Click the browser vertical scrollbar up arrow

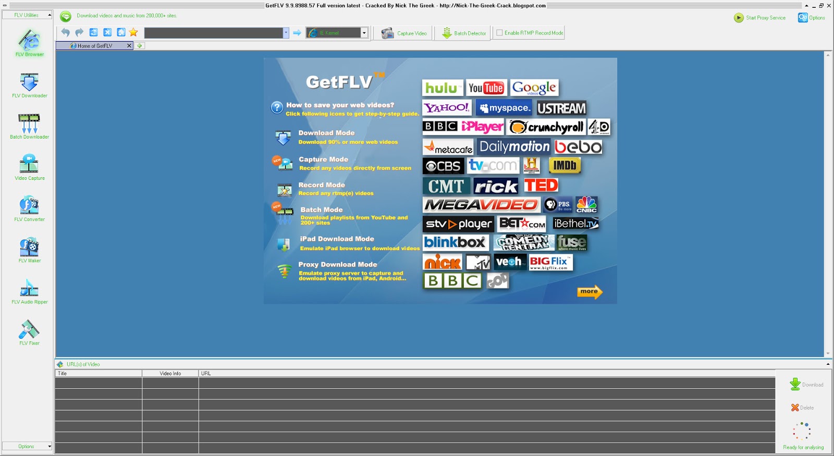point(828,54)
